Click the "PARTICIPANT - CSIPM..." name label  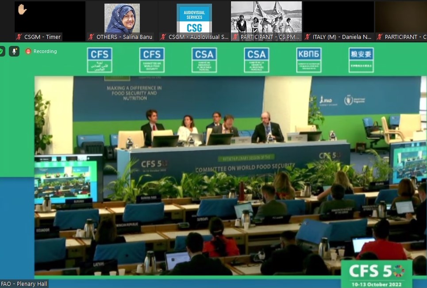pos(270,37)
